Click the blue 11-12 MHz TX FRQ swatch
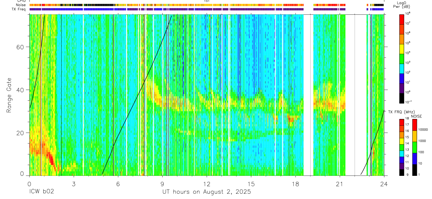This screenshot has height=199, width=432. tap(402, 159)
